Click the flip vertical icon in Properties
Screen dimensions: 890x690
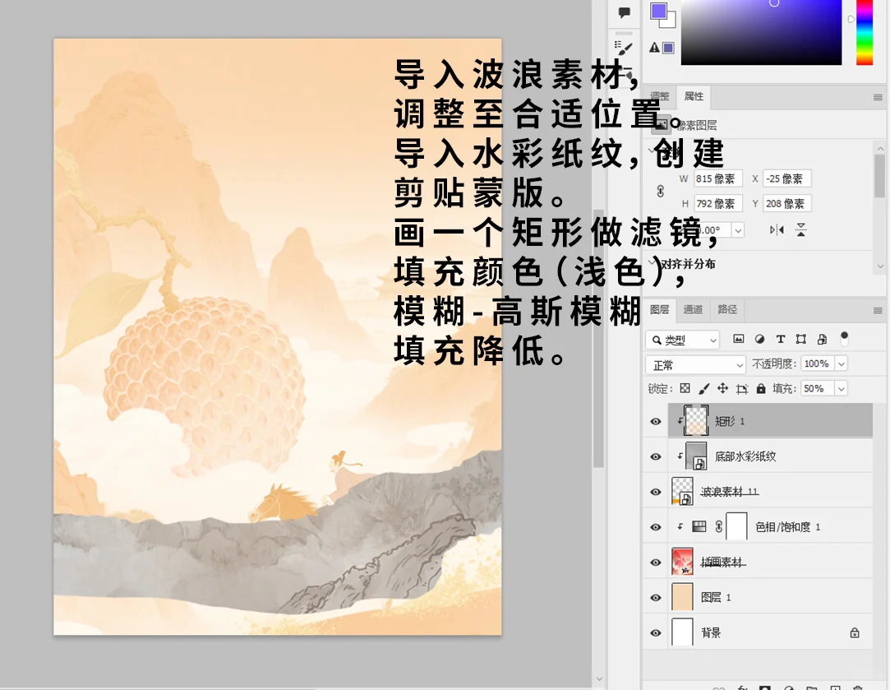pyautogui.click(x=801, y=229)
